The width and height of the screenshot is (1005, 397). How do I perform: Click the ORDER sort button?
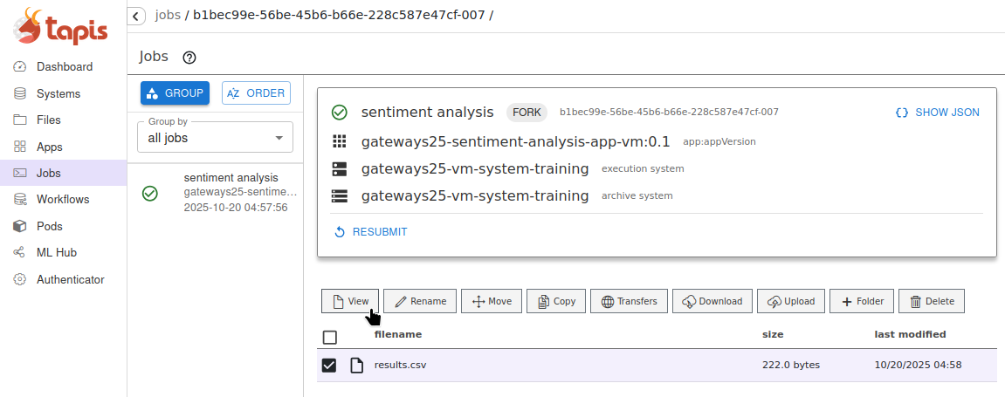coord(256,93)
